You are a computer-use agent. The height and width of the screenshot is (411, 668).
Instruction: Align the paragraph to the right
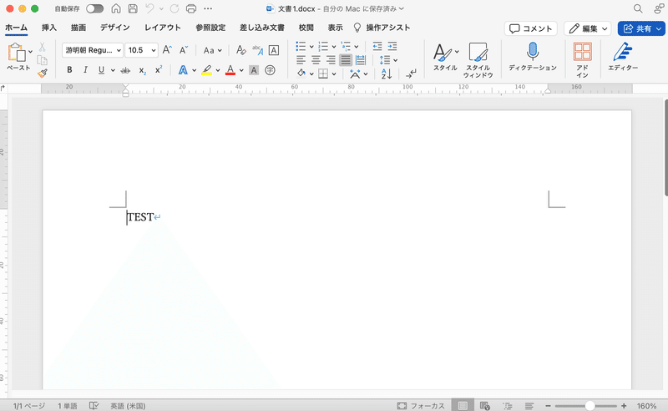coord(331,59)
